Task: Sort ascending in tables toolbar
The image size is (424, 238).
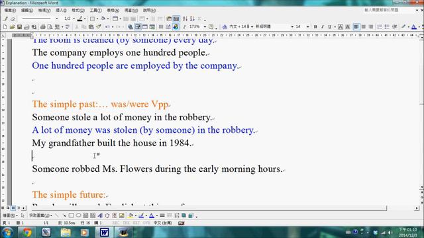Action: [x=185, y=19]
